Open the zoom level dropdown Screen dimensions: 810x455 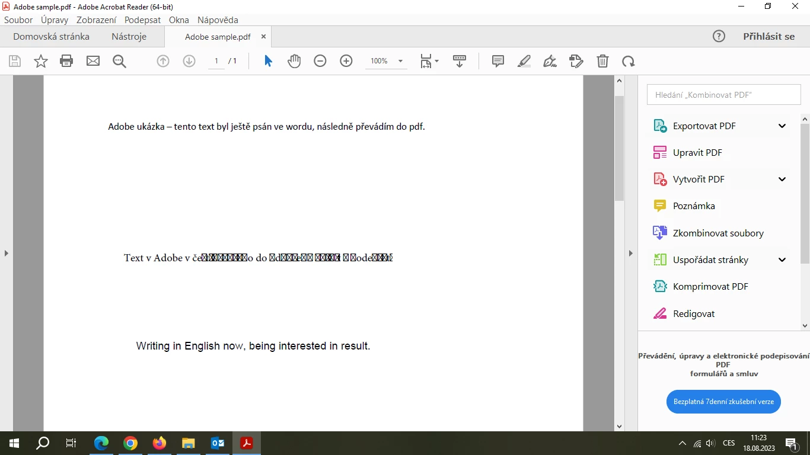(400, 61)
